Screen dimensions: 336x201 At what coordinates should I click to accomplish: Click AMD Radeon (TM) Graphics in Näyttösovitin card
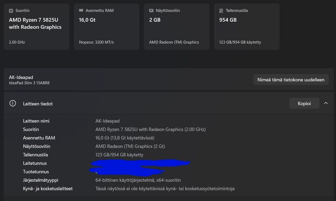pos(174,42)
